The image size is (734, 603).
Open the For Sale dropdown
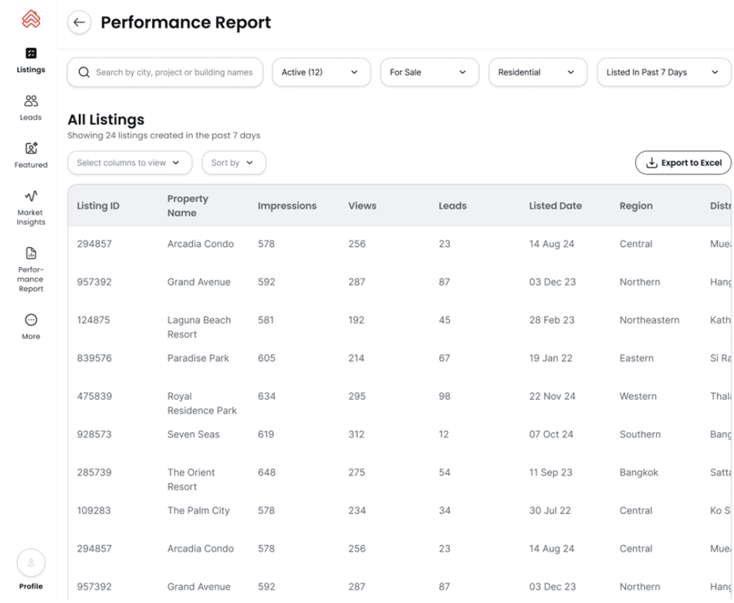[428, 73]
